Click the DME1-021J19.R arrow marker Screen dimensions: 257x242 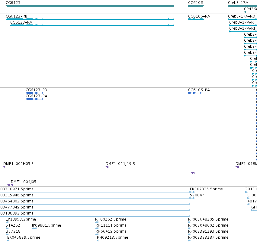[x=107, y=167]
